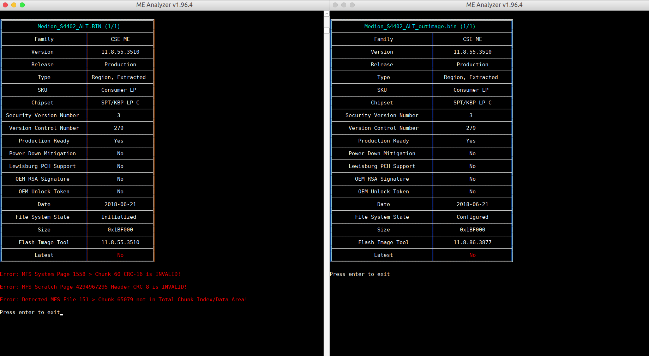Click Version Control Number '279' in ALT.BIN table
This screenshot has width=649, height=356.
point(119,128)
